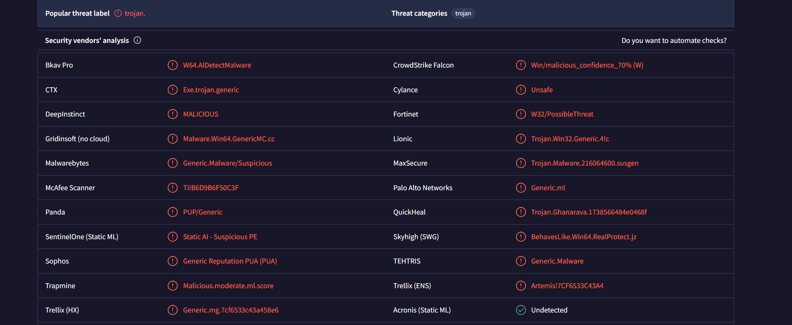
Task: Click the warning icon next to Unsafe result
Action: (x=521, y=90)
